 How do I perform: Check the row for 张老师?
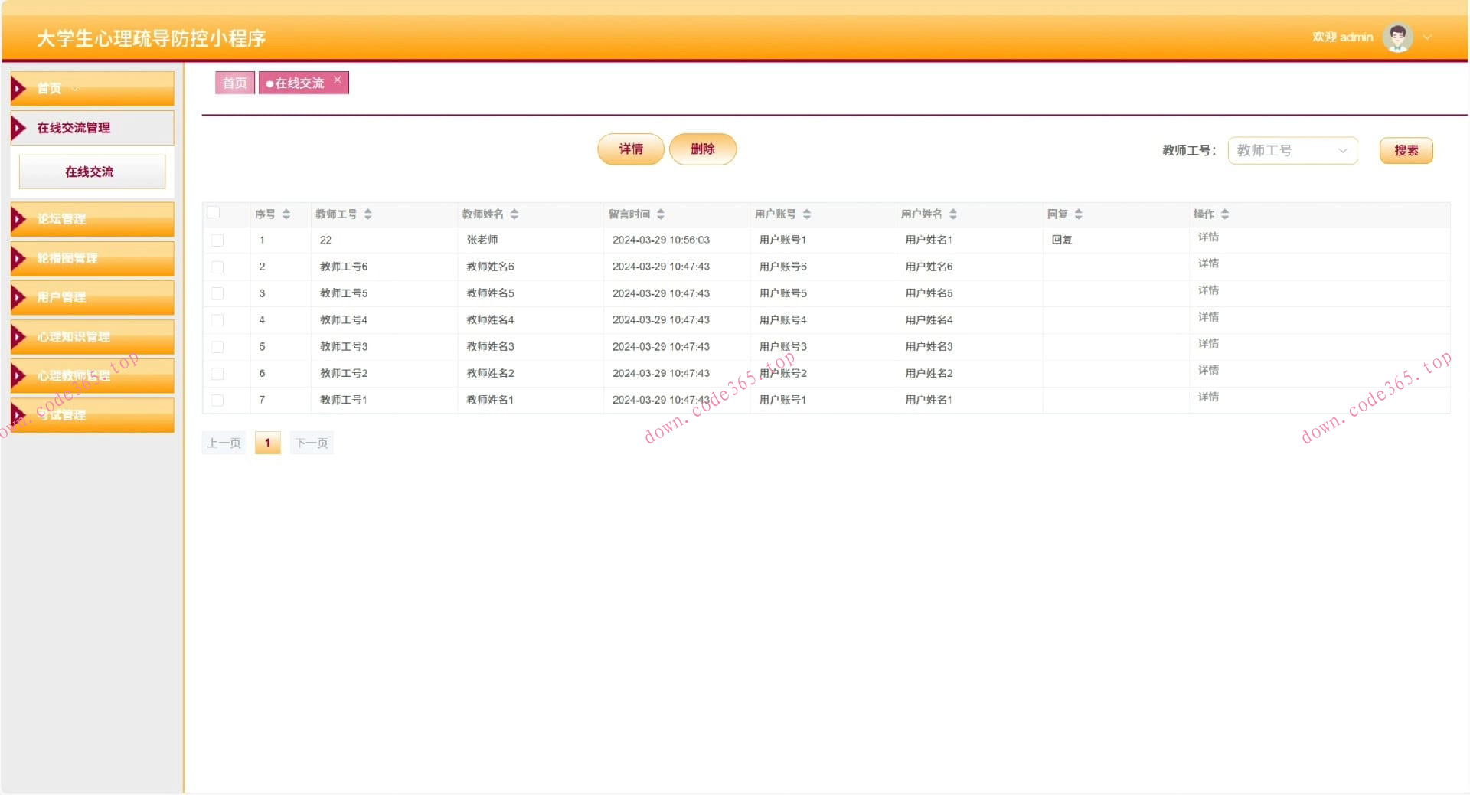click(x=217, y=240)
